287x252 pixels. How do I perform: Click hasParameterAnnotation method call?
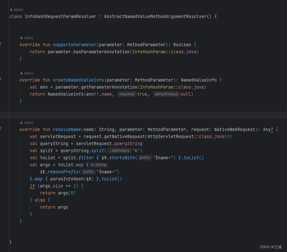102,52
